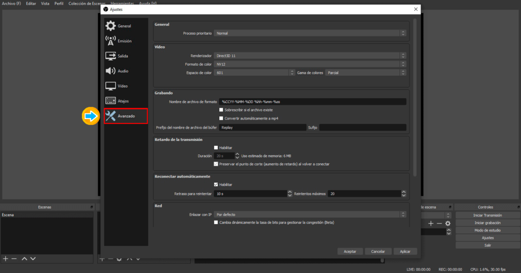The width and height of the screenshot is (521, 273).
Task: Select the Atajos keyboard icon
Action: (x=110, y=101)
